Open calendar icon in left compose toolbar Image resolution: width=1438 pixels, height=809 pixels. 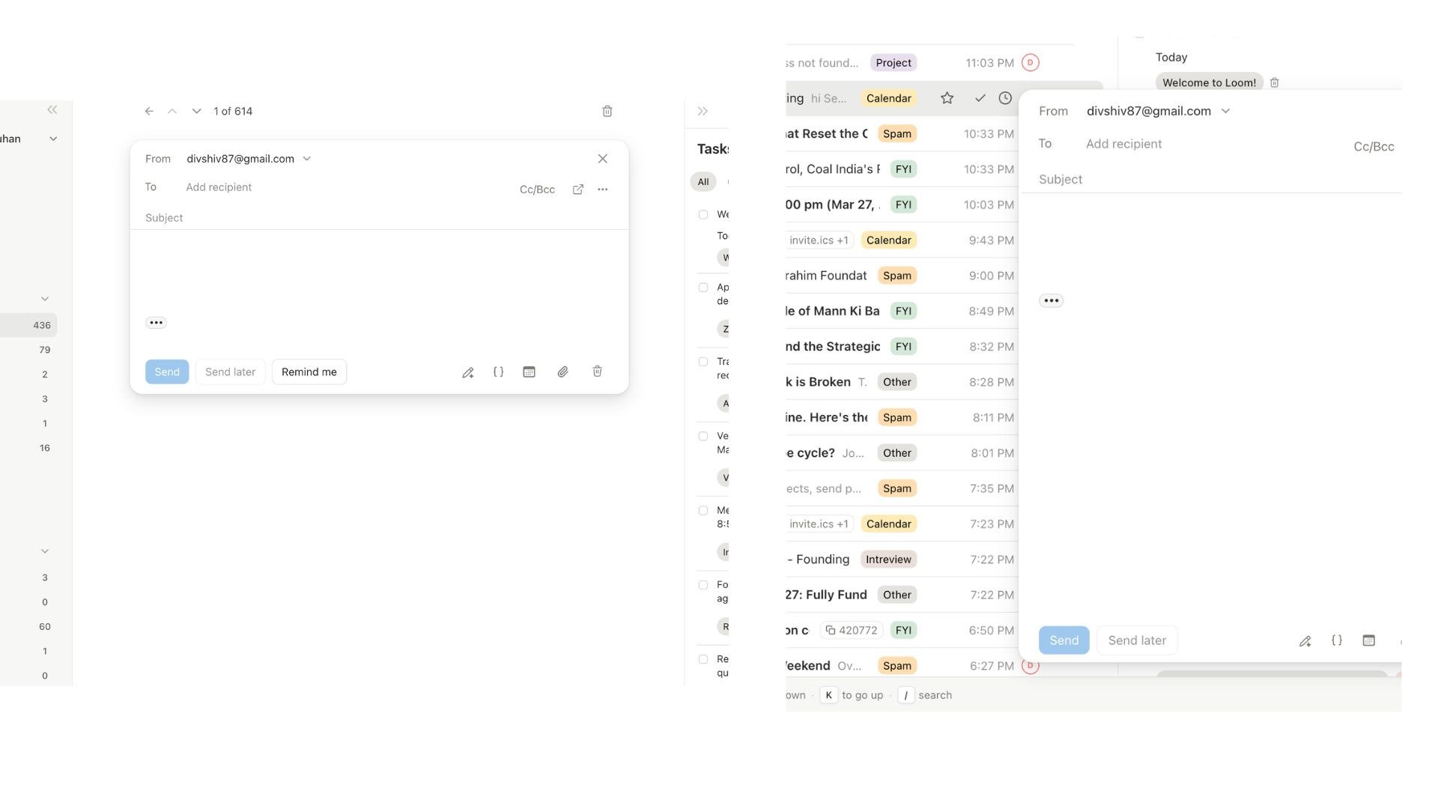tap(529, 372)
